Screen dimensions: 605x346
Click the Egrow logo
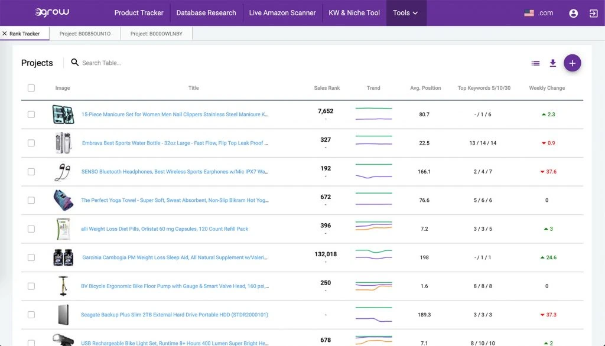pos(52,12)
